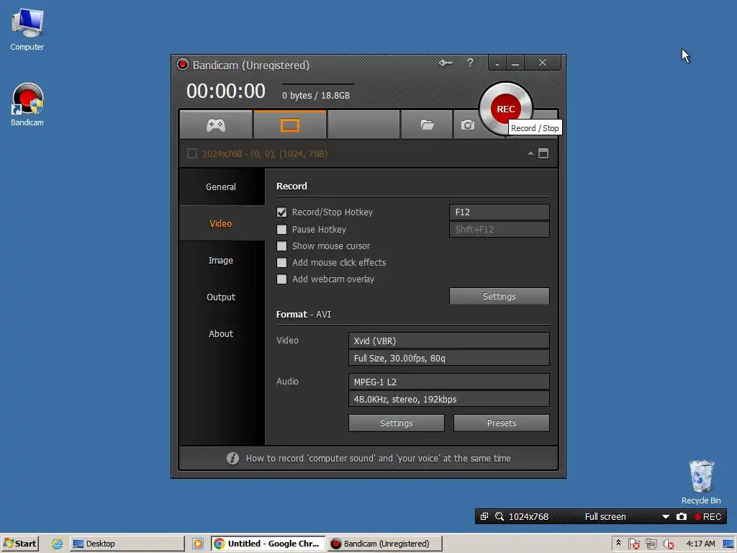This screenshot has width=737, height=553.
Task: Open the Computer desktop icon
Action: (x=27, y=29)
